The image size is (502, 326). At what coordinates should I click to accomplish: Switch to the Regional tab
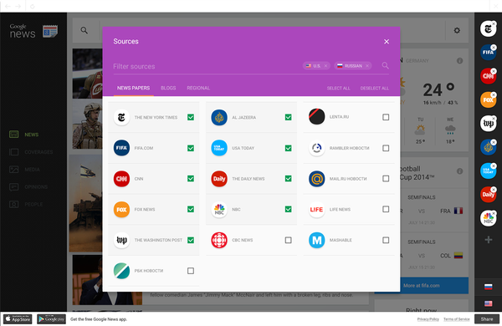198,88
